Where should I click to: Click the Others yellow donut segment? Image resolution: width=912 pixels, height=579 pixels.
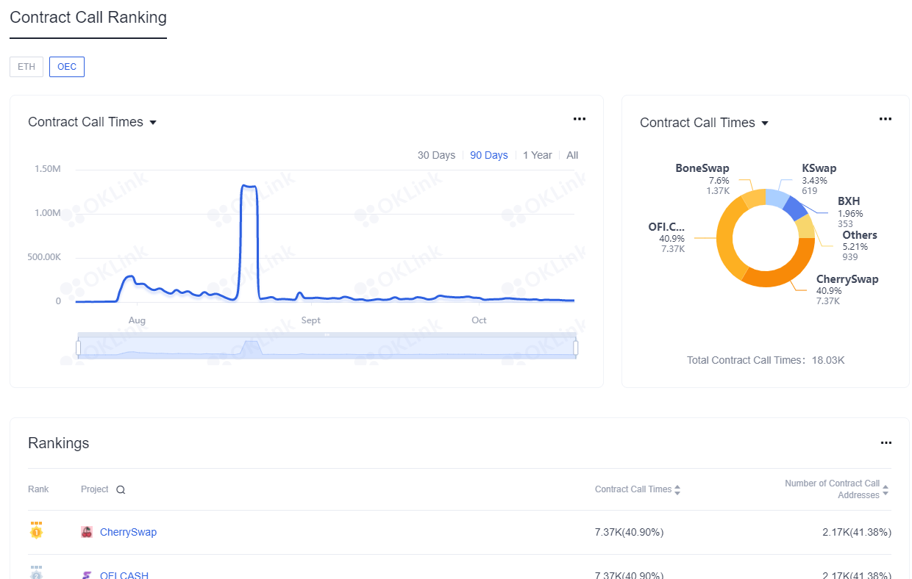click(x=806, y=226)
